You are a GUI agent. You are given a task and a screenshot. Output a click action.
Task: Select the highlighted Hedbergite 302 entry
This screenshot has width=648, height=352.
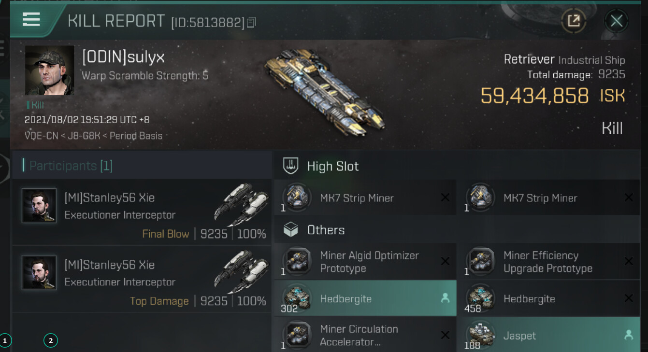(365, 298)
